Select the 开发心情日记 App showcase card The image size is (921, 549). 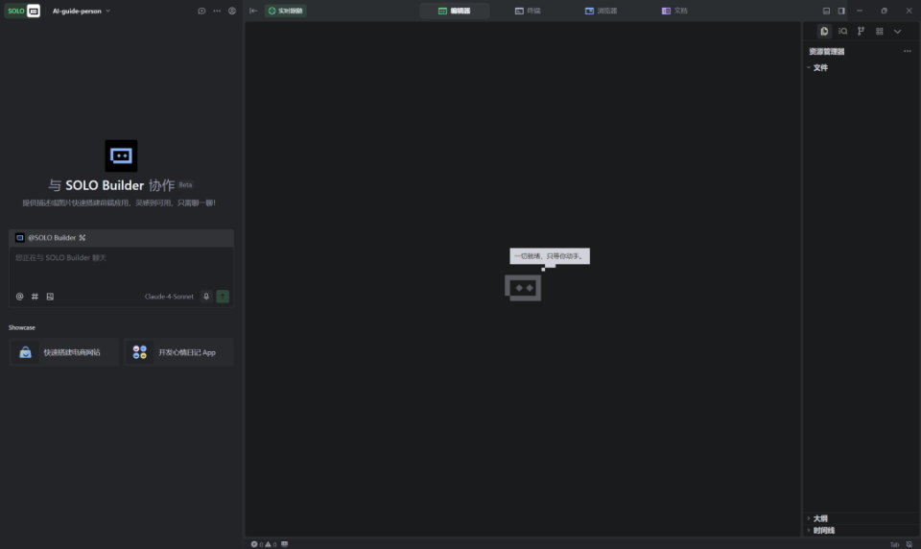tap(178, 352)
